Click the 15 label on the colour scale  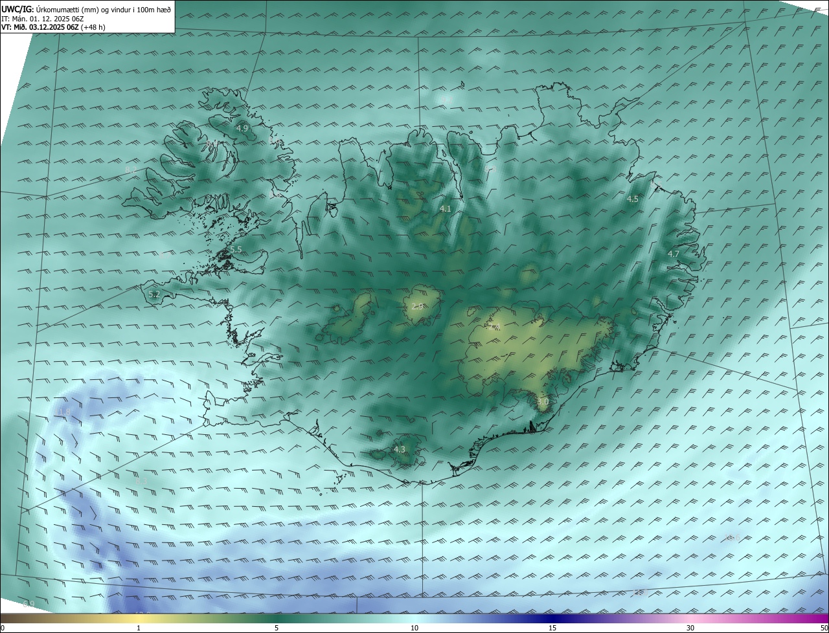coord(552,628)
